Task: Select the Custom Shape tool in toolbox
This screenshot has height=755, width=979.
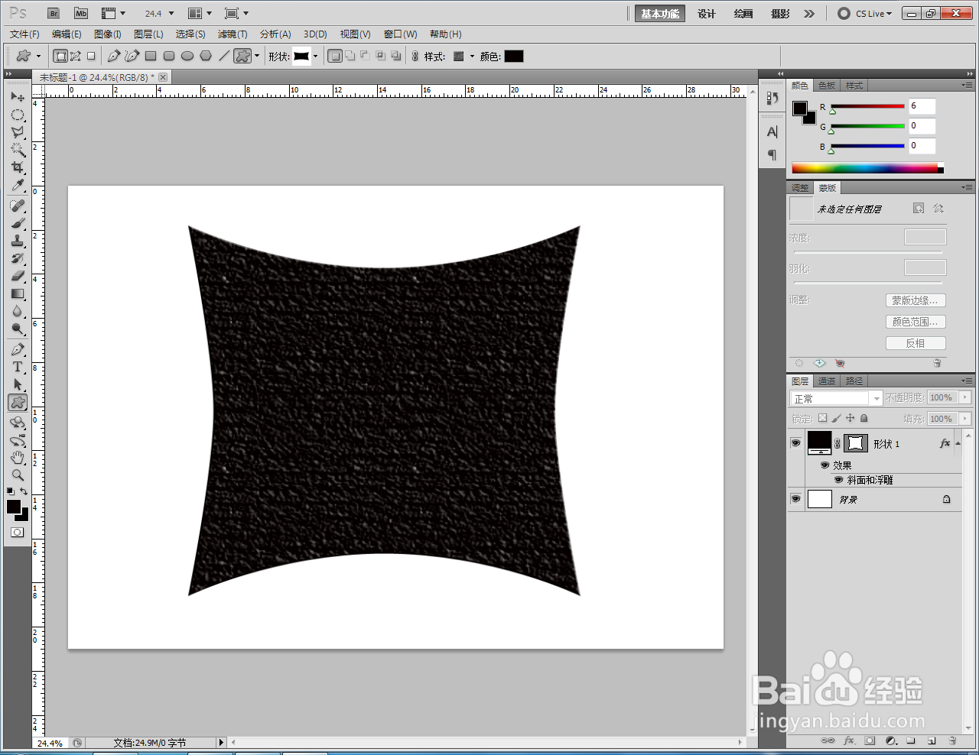Action: (18, 402)
